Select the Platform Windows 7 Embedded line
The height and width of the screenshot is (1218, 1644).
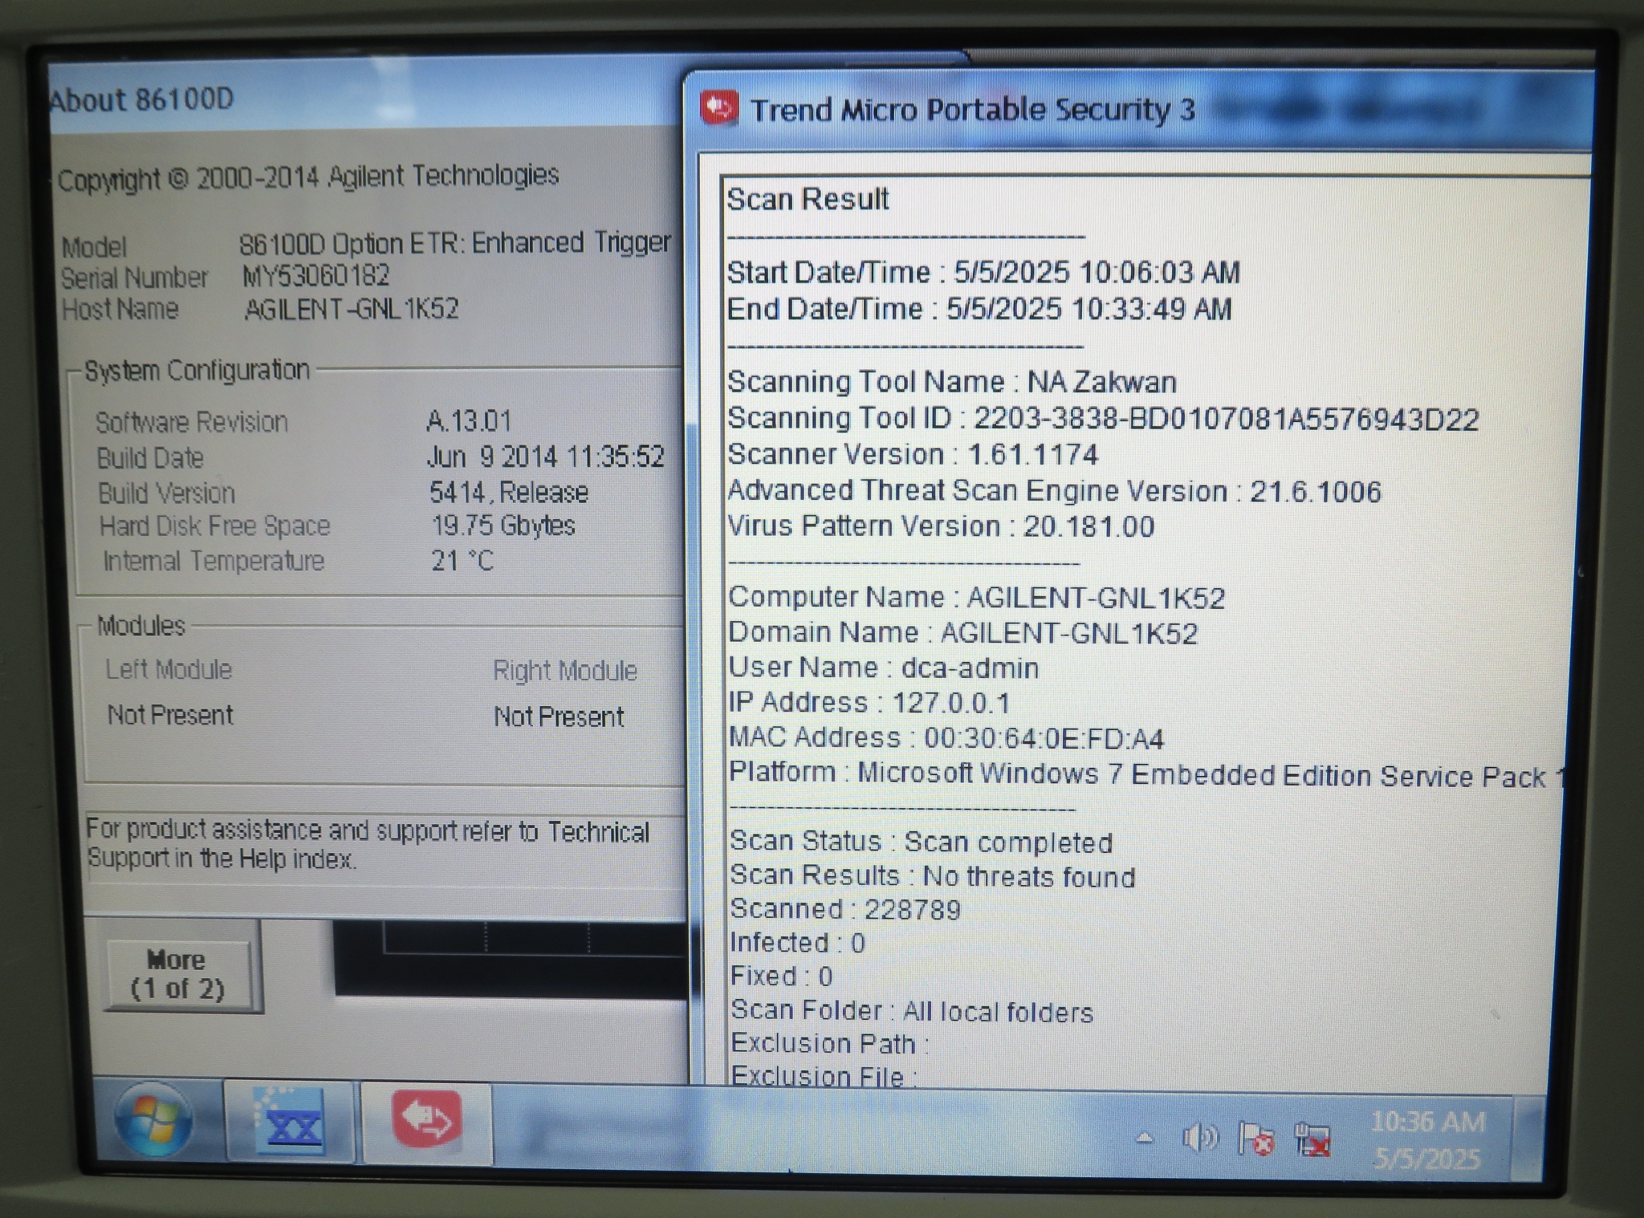(1146, 774)
